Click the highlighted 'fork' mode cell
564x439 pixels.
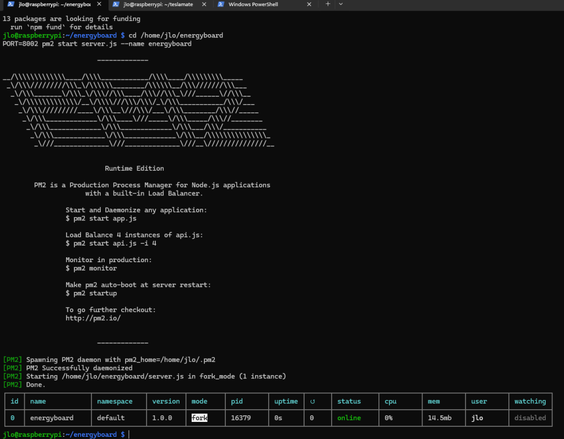(x=199, y=418)
